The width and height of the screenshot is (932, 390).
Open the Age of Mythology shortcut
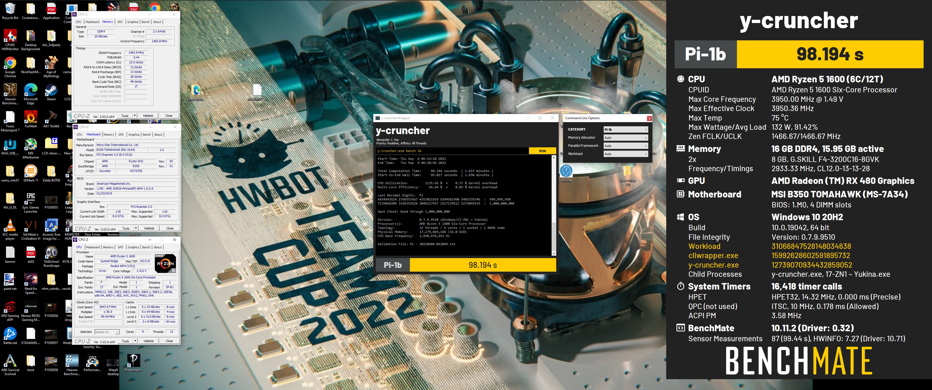coord(51,67)
